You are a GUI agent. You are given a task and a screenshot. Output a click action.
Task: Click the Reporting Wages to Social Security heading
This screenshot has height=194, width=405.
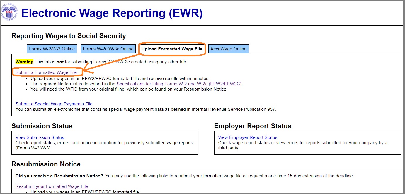click(x=69, y=36)
